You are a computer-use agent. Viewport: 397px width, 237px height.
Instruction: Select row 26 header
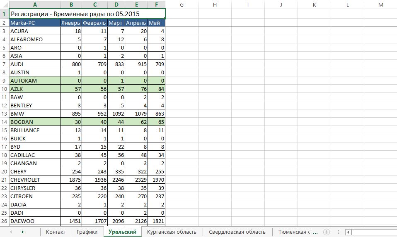tap(4, 221)
